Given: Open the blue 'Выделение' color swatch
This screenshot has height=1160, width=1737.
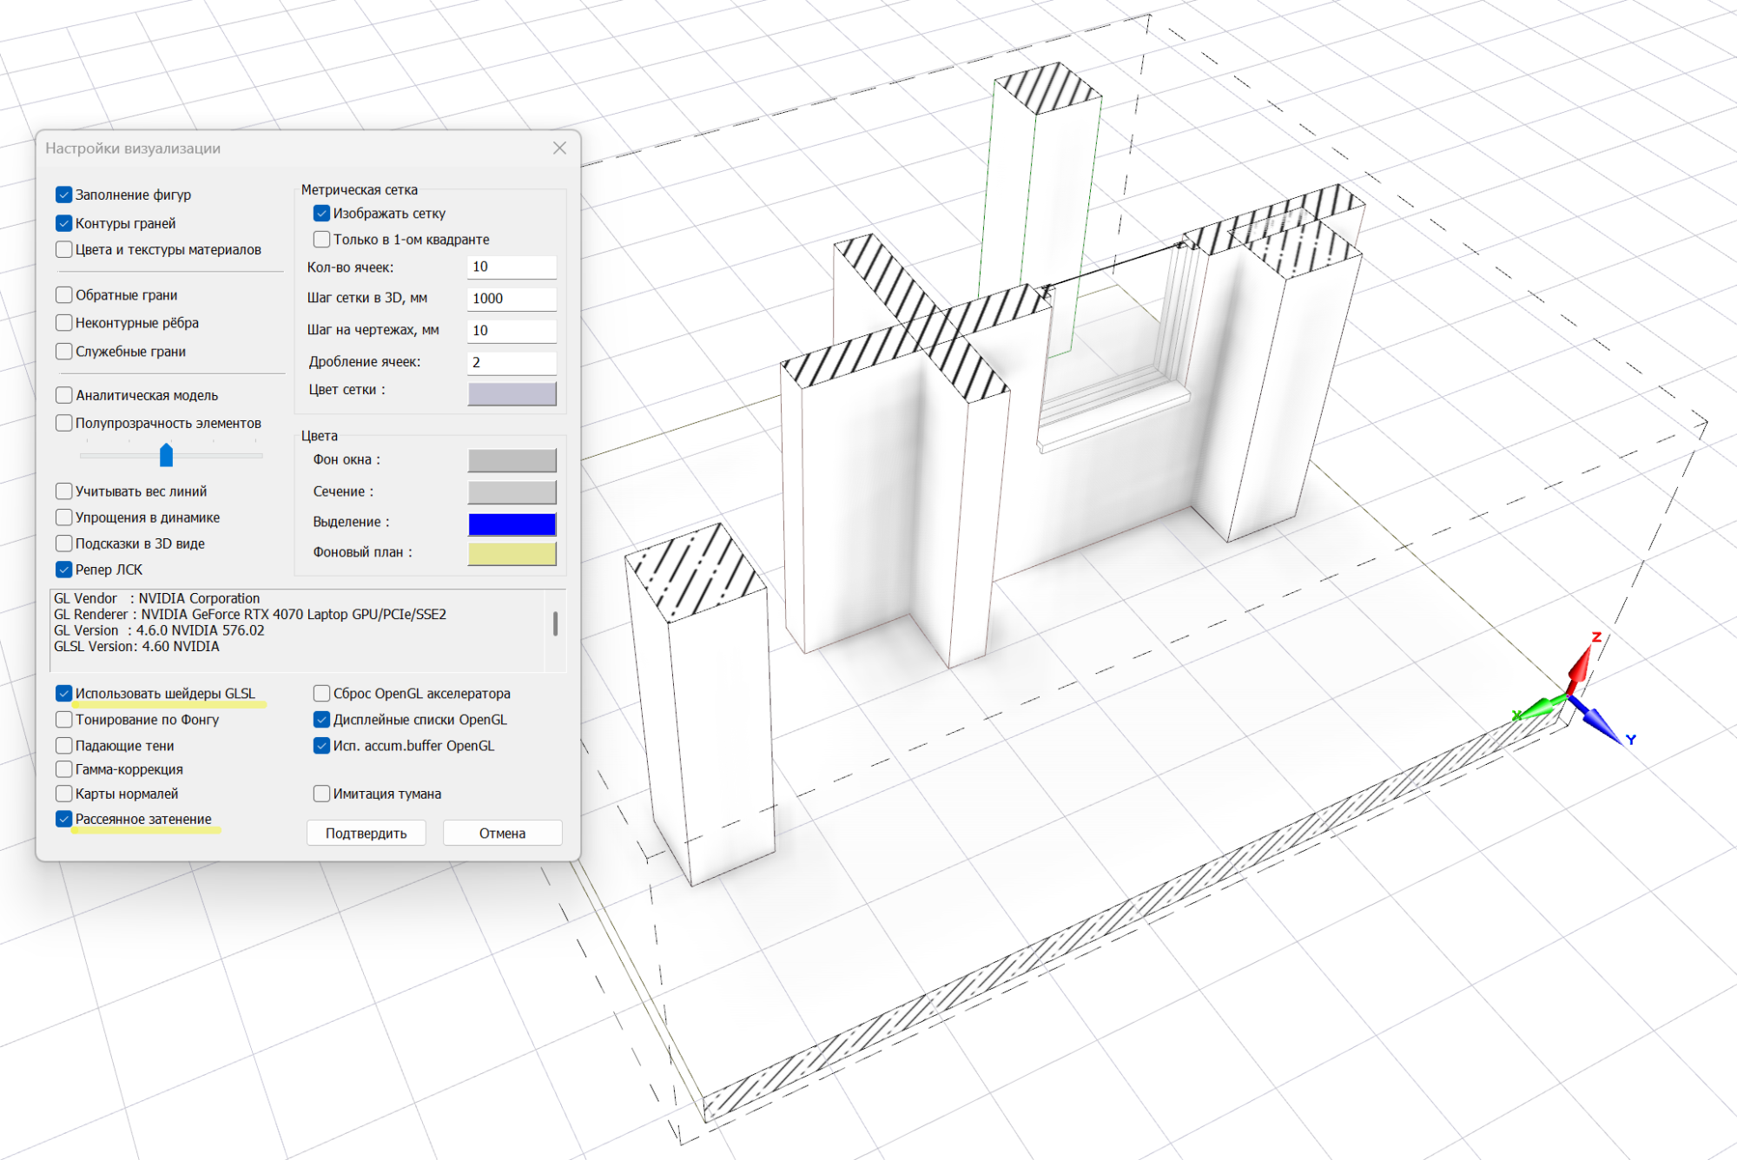Looking at the screenshot, I should 512,524.
